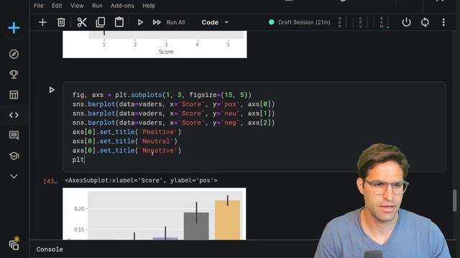Click the 'Positive' string in code
Viewport: 460px width, 258px height.
coord(158,132)
